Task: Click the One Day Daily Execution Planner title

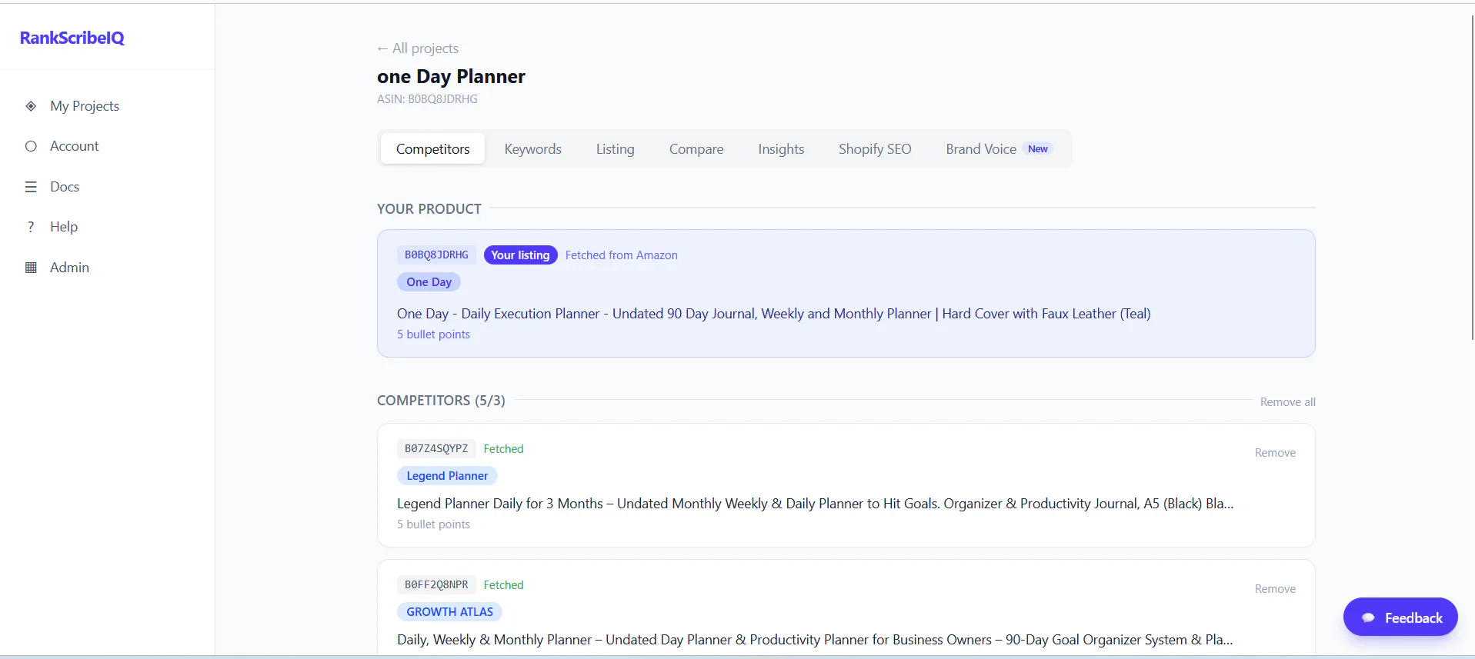Action: click(x=773, y=314)
